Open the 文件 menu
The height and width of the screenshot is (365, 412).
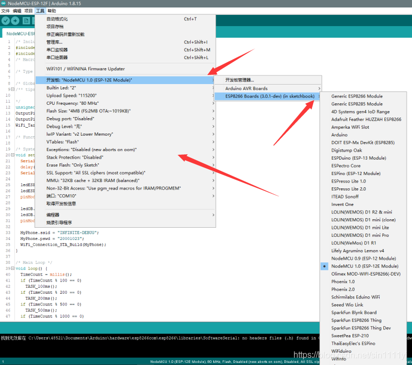coord(5,11)
